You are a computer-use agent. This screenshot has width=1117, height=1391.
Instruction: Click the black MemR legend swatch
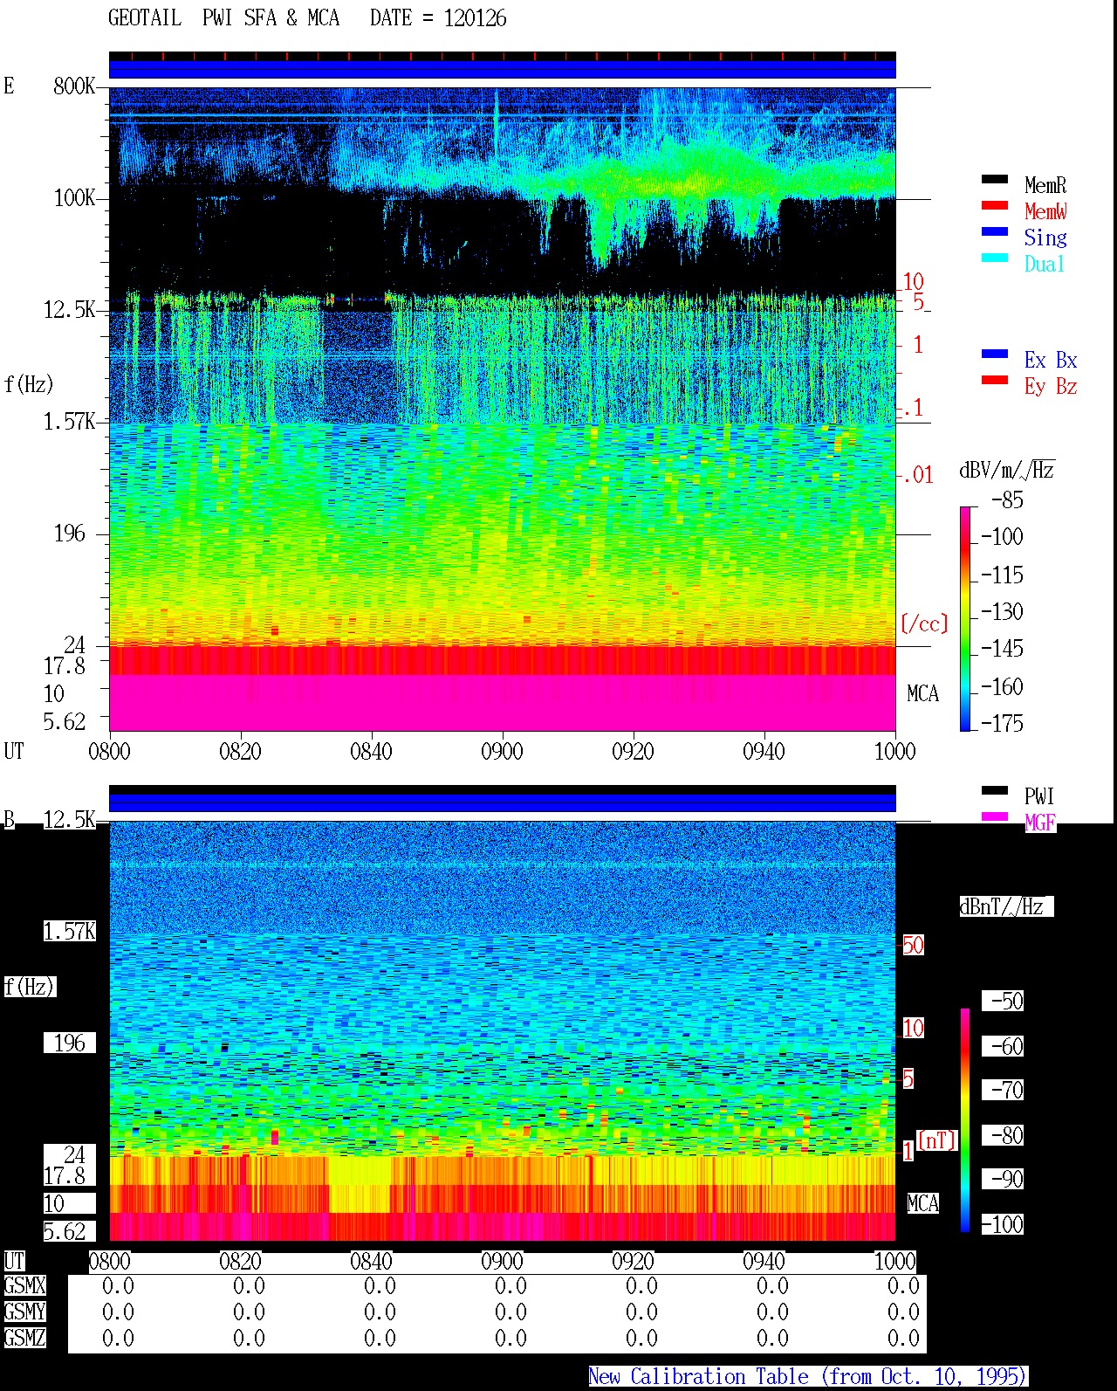(994, 179)
